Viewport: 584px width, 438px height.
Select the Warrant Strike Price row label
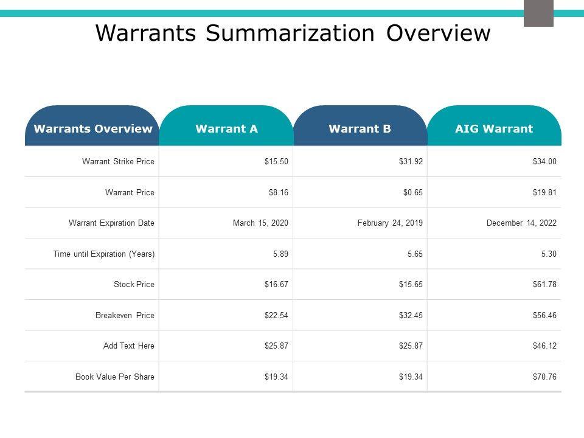point(118,162)
